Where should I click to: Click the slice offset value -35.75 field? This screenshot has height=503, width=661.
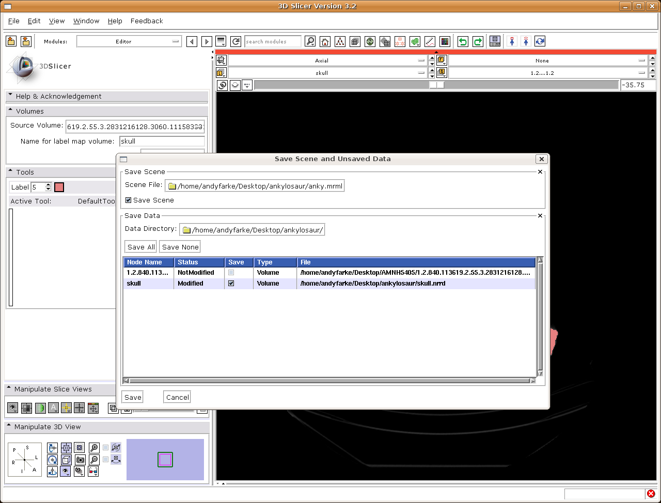(638, 85)
